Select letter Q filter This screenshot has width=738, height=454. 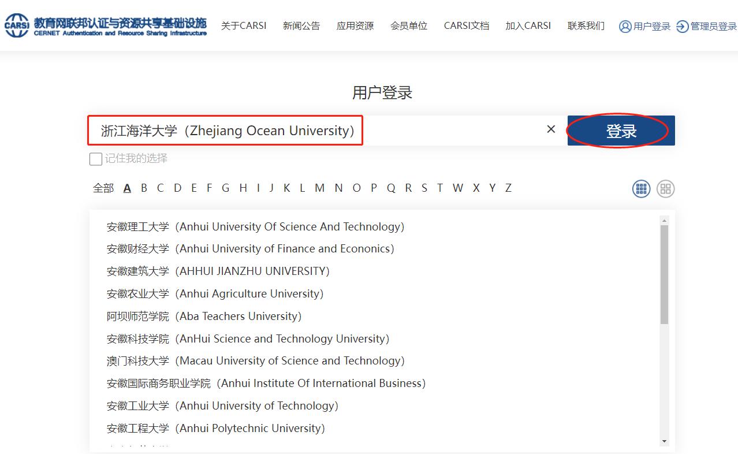[x=391, y=188]
